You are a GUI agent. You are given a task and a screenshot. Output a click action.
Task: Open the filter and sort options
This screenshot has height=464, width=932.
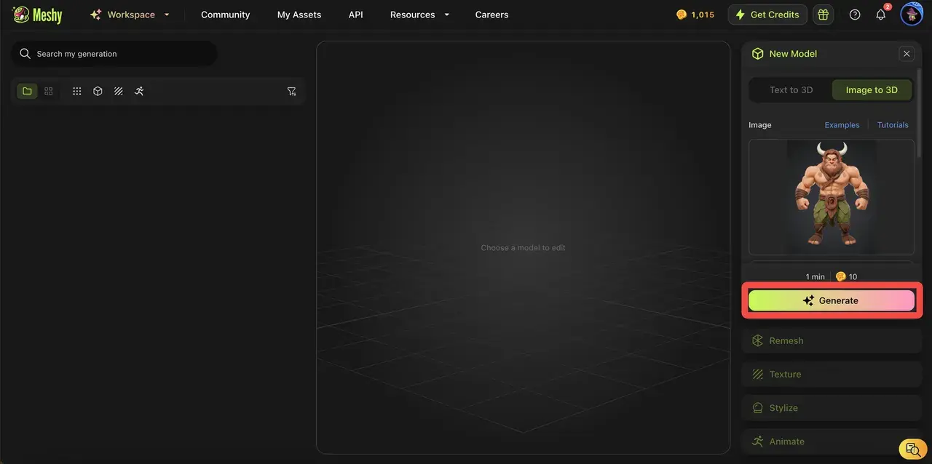(x=291, y=91)
